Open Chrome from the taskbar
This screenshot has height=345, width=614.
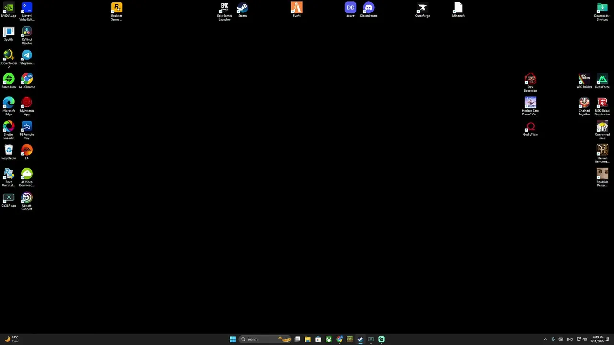point(339,339)
